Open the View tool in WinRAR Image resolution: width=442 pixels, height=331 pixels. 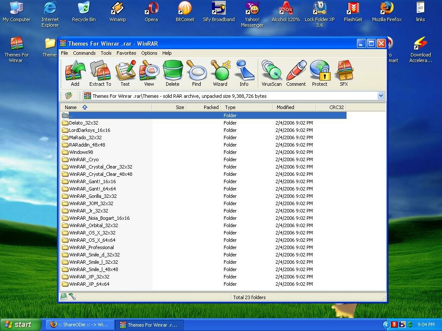click(149, 73)
